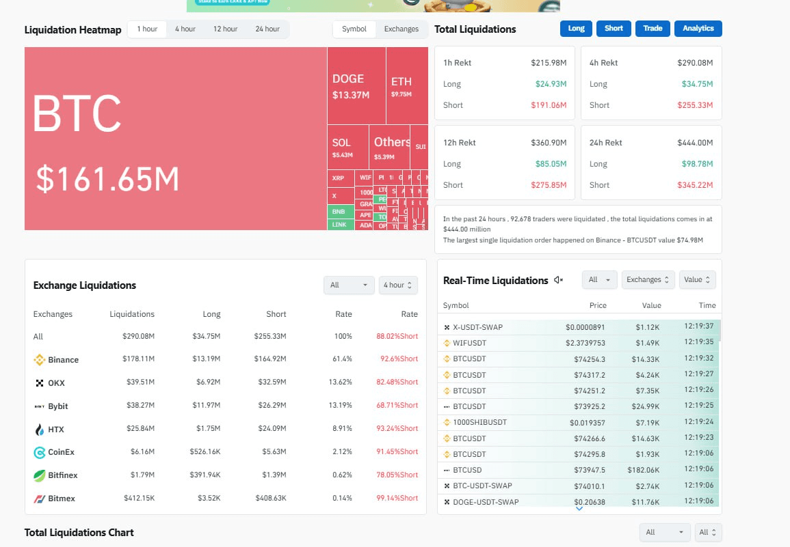The image size is (790, 547).
Task: Click the Bitmex exchange logo icon
Action: [40, 499]
